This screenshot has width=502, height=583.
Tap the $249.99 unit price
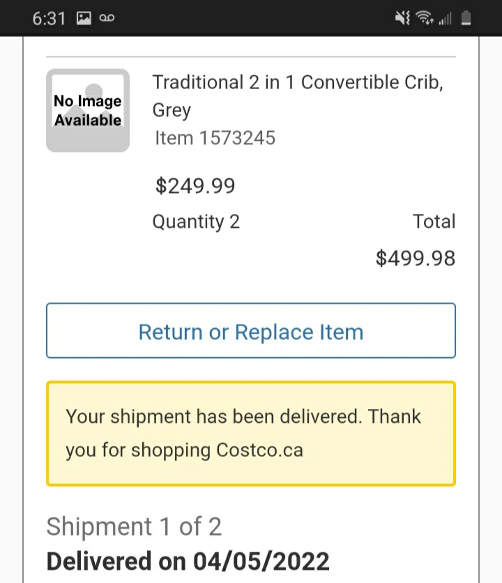point(195,186)
